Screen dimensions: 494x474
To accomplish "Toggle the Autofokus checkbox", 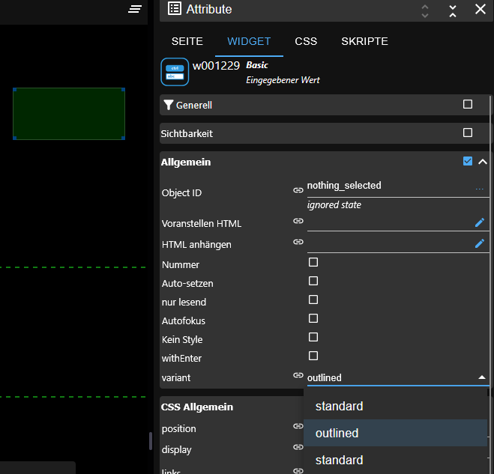I will click(x=313, y=319).
